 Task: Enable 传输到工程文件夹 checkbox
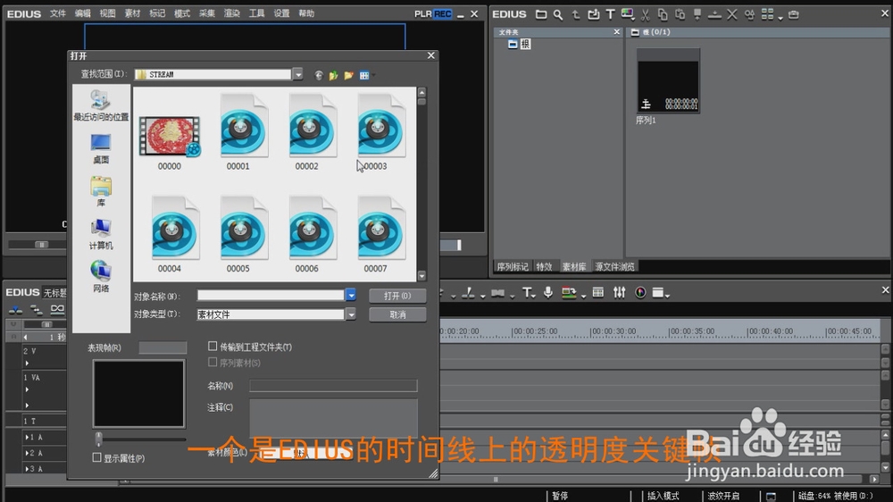[213, 346]
